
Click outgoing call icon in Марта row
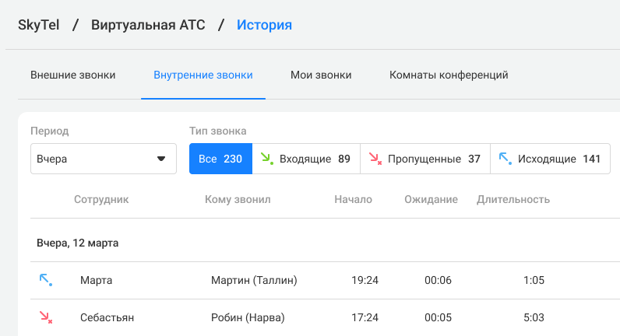click(x=46, y=280)
